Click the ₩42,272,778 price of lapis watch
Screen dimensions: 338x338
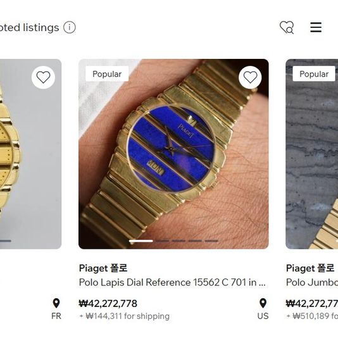(x=108, y=304)
